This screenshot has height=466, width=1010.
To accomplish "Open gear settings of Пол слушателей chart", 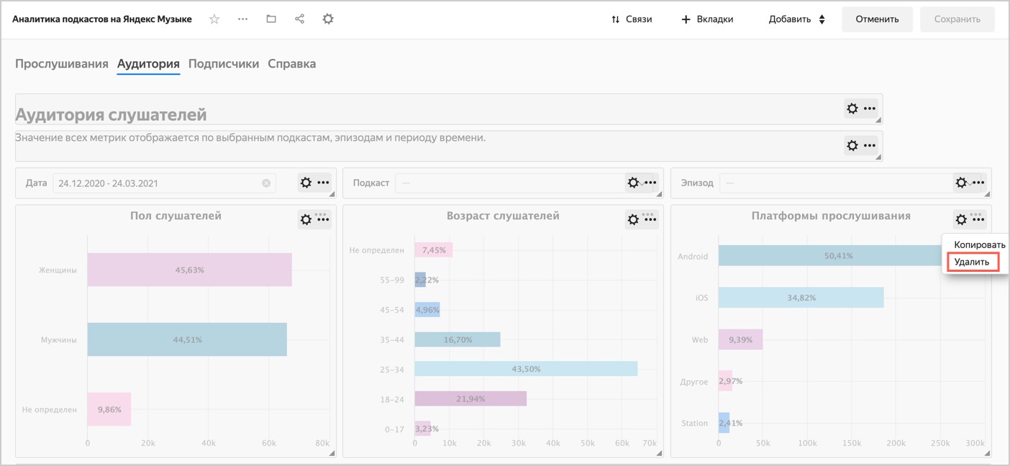I will pyautogui.click(x=306, y=219).
